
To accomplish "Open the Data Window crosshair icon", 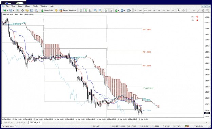I will [x=22, y=10].
